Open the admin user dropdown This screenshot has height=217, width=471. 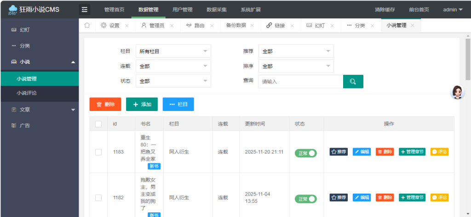pyautogui.click(x=453, y=10)
